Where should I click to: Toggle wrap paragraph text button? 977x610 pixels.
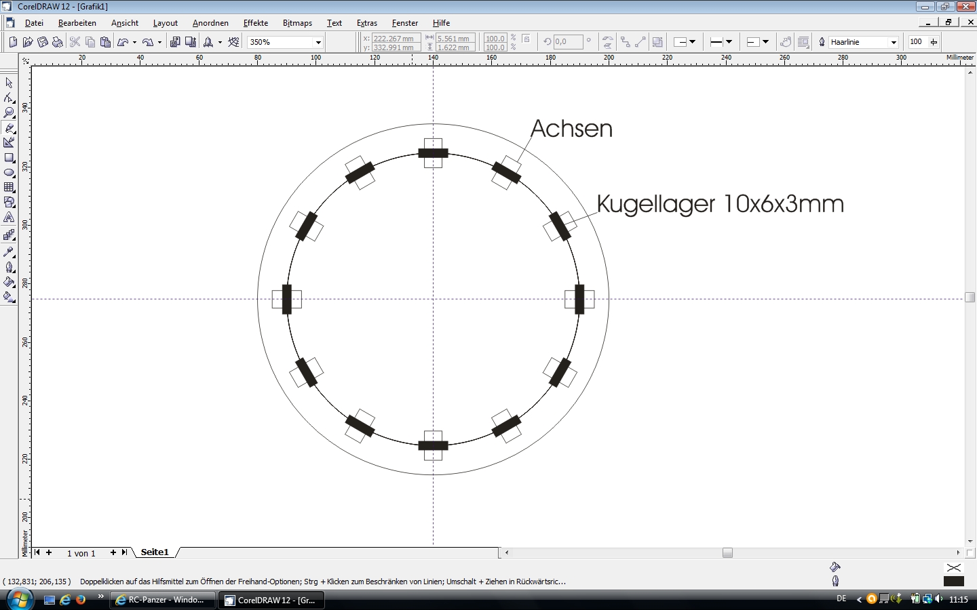(x=803, y=42)
